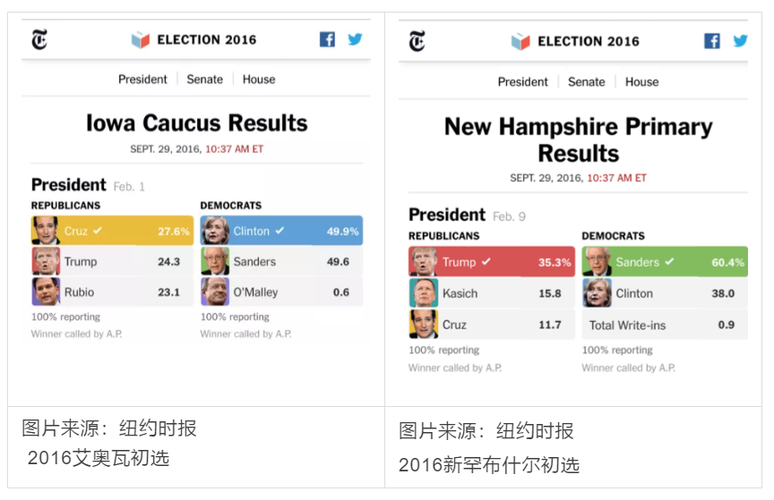774x500 pixels.
Task: Click Sanders winner row in New Hampshire
Action: (x=665, y=262)
